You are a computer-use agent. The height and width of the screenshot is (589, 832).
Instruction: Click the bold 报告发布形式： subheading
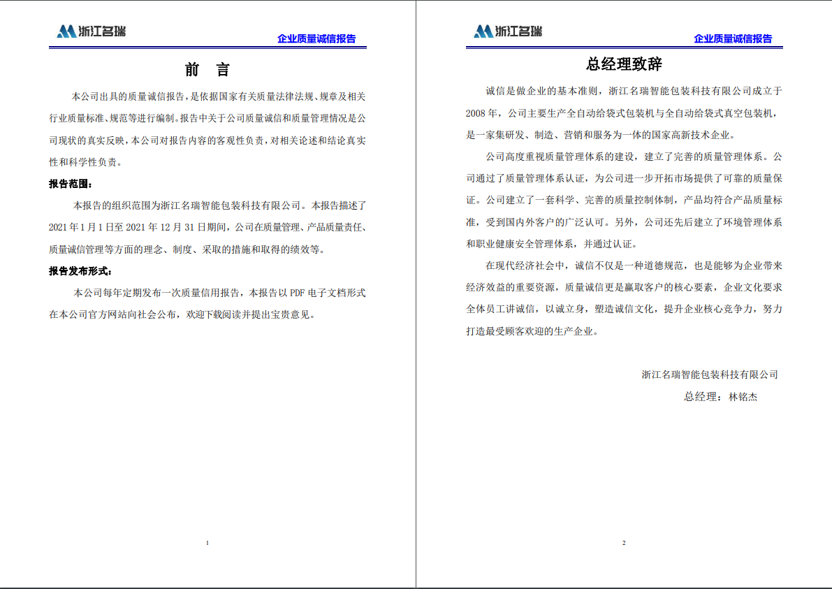[80, 271]
